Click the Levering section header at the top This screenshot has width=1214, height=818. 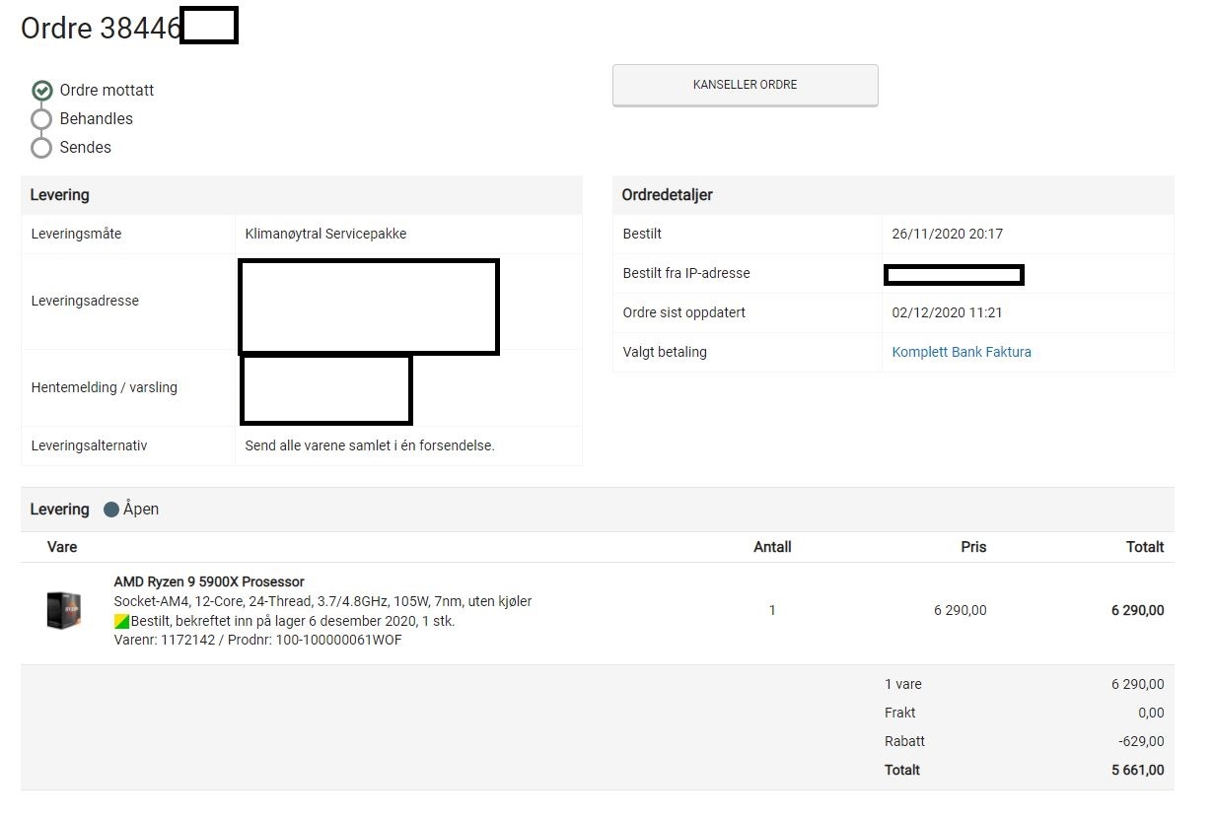pos(60,195)
